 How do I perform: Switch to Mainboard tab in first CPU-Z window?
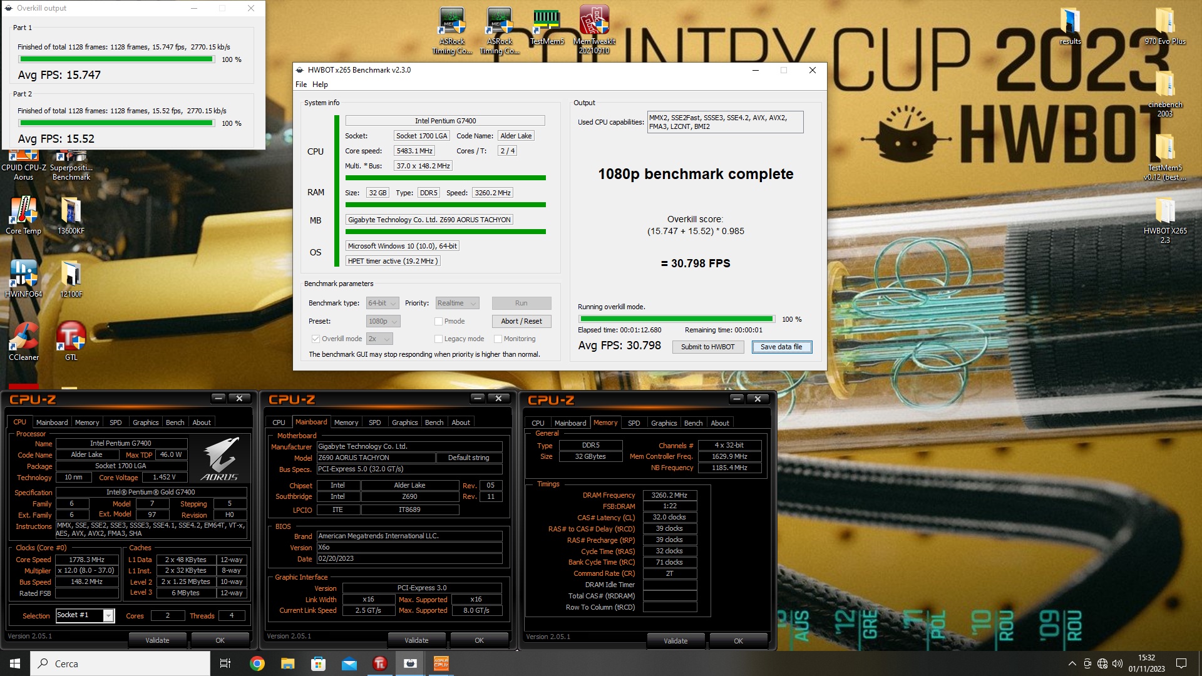click(x=52, y=422)
